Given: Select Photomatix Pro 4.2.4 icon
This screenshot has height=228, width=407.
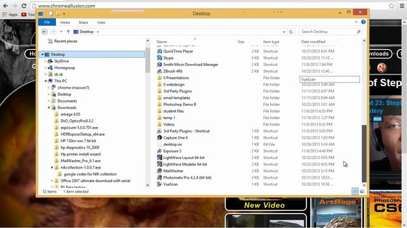Looking at the screenshot, I should click(x=160, y=177).
